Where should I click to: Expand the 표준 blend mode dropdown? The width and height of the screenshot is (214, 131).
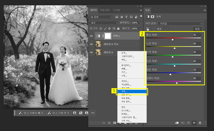point(104,23)
